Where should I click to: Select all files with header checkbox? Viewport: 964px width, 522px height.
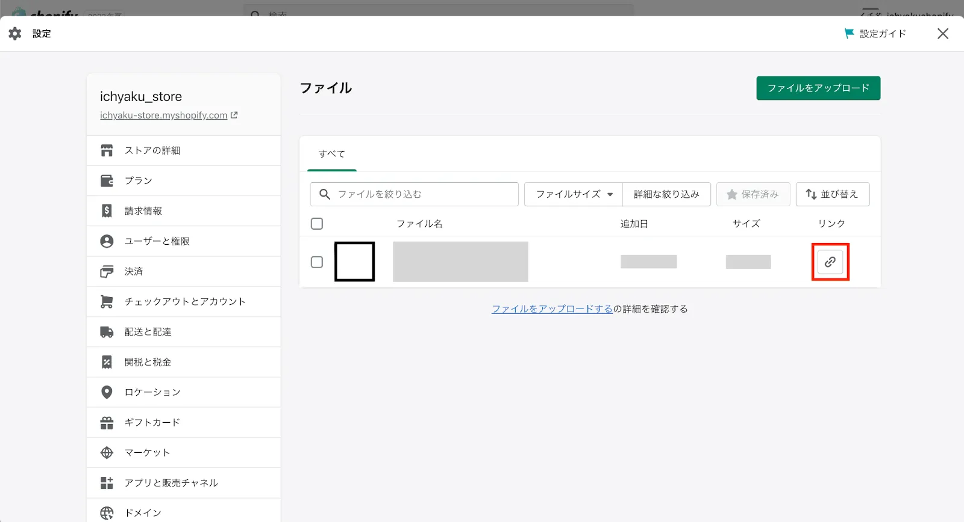[x=317, y=224]
